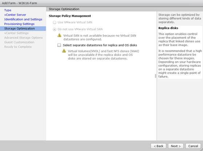Enable separate datastores for replica and OS disks

(x=59, y=45)
